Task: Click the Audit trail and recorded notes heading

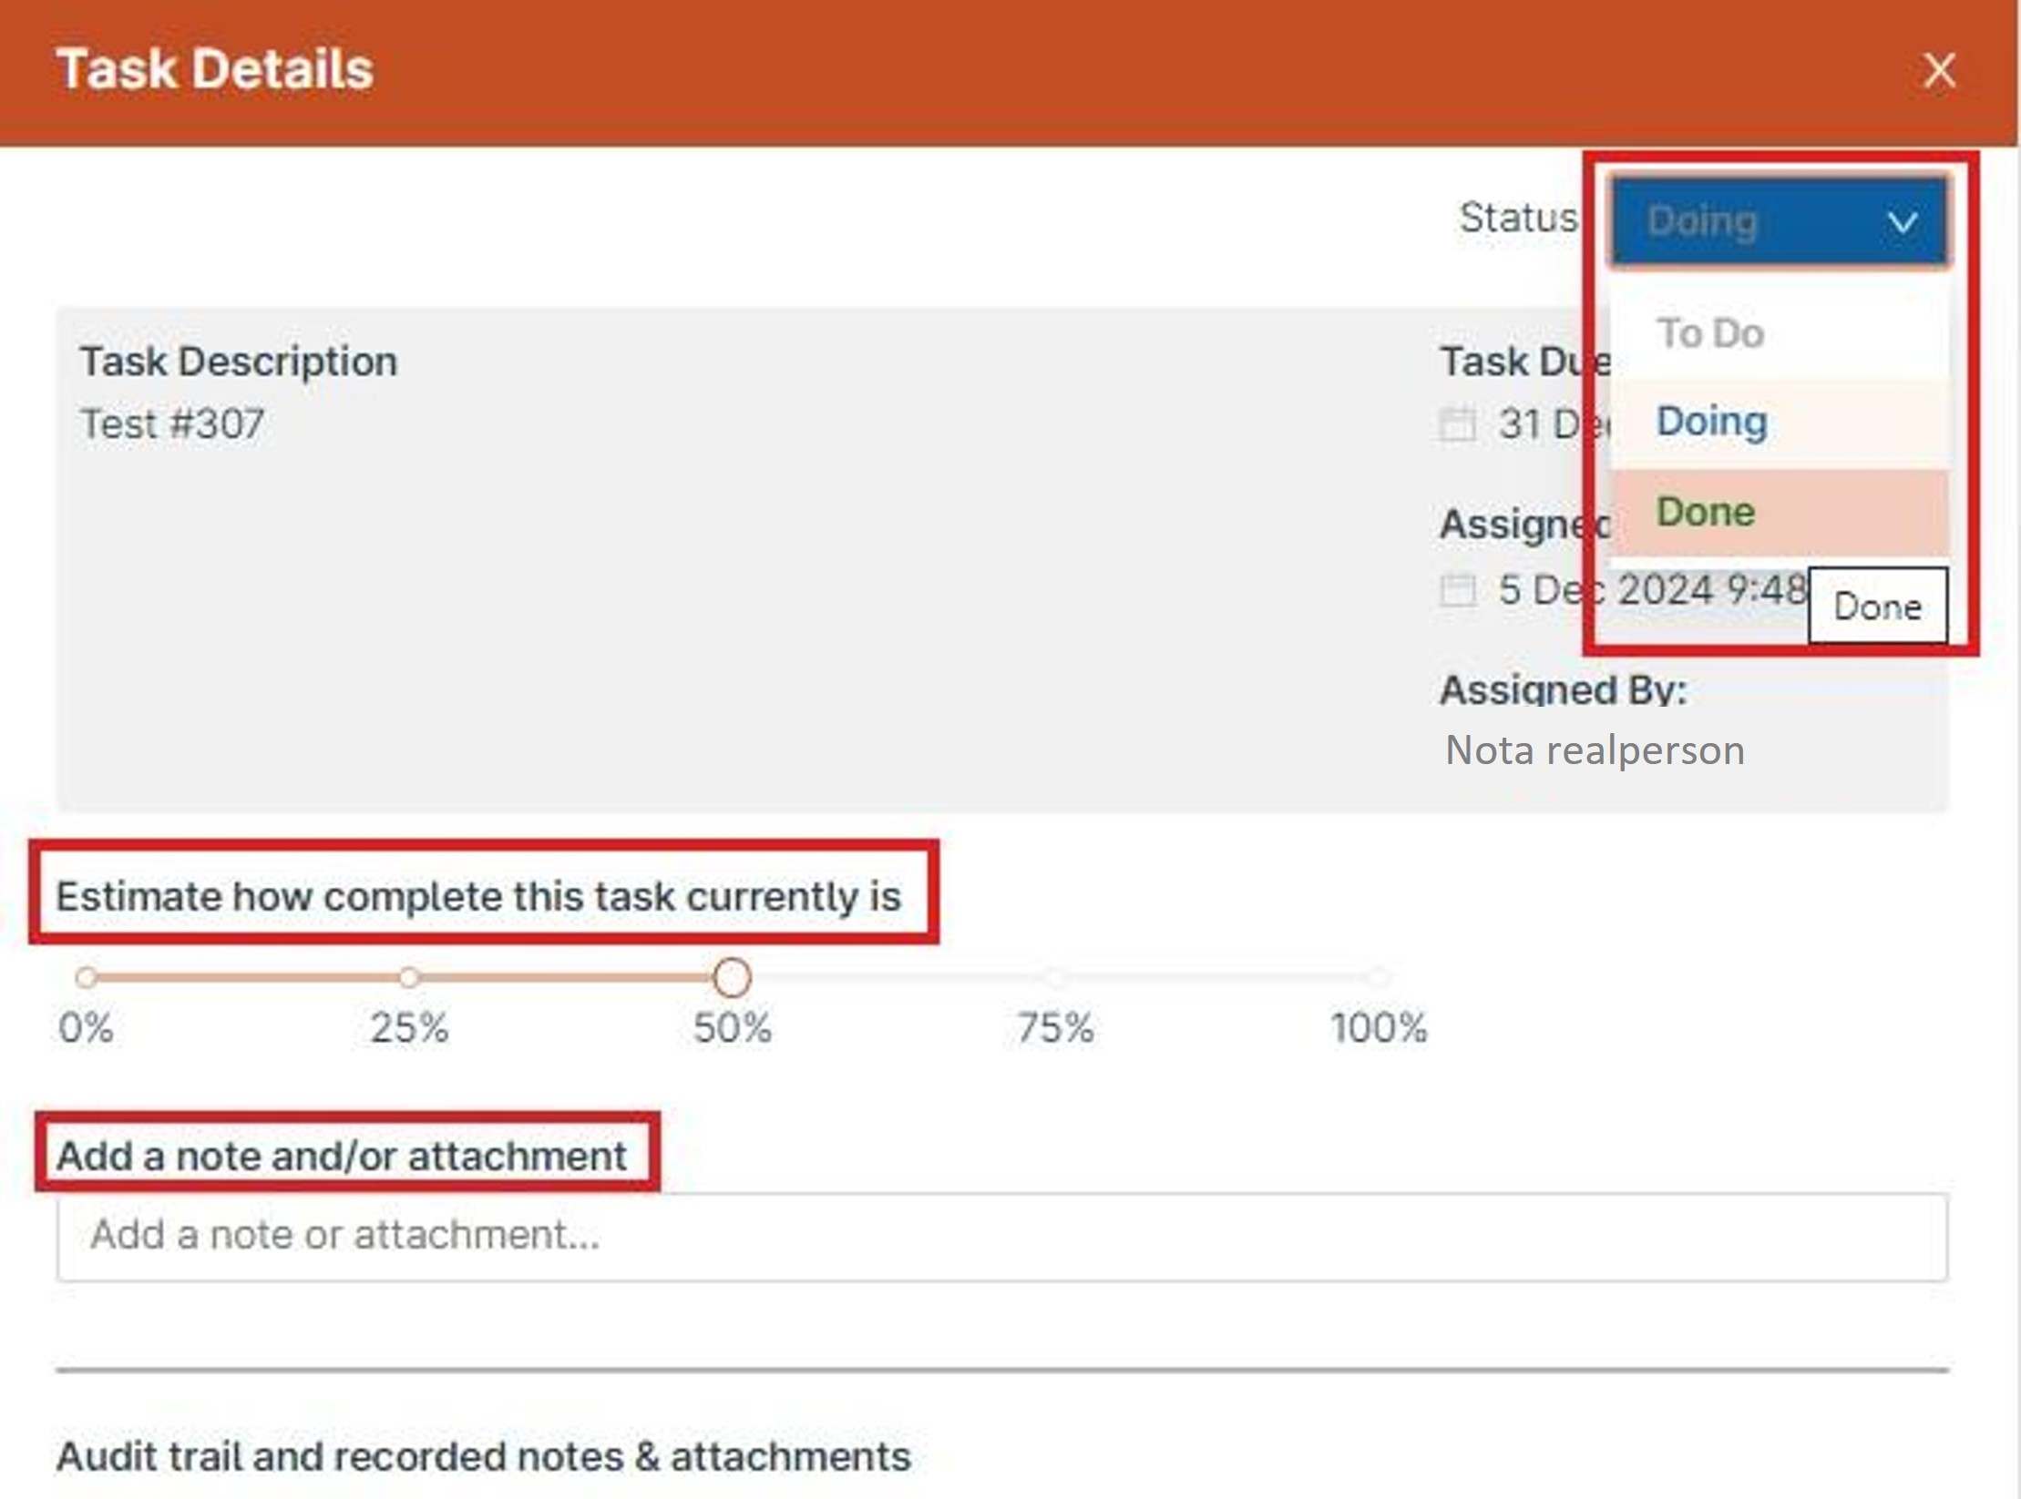Action: tap(484, 1456)
